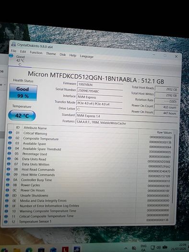Click status dot for Host Read Commands
189x252 pixels.
click(x=9, y=169)
